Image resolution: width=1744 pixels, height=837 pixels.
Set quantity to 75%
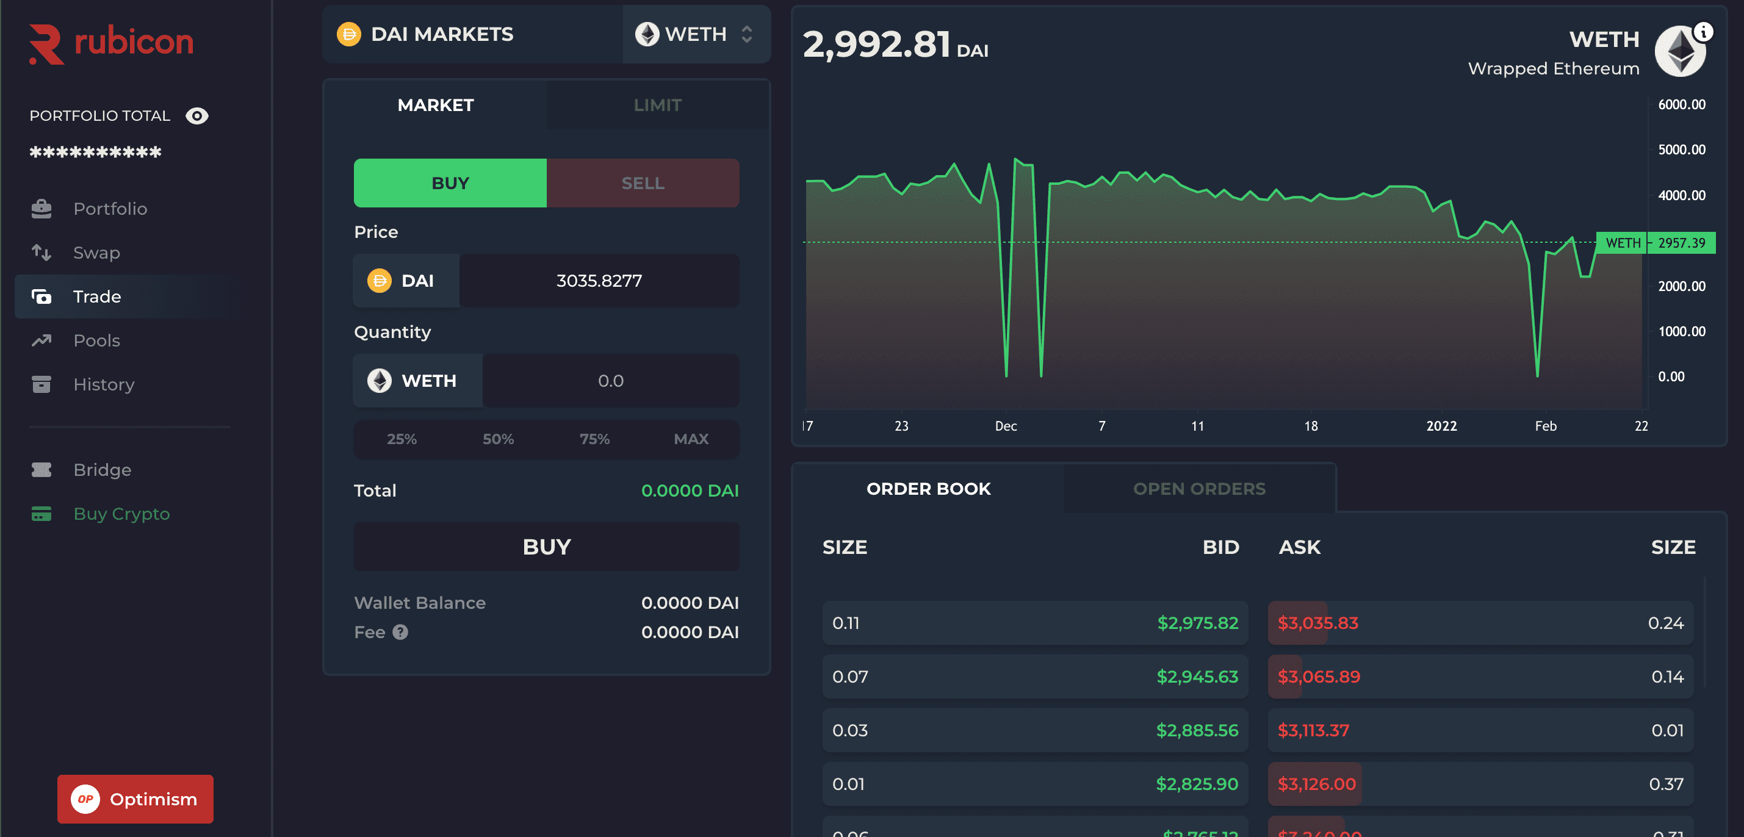pos(594,439)
